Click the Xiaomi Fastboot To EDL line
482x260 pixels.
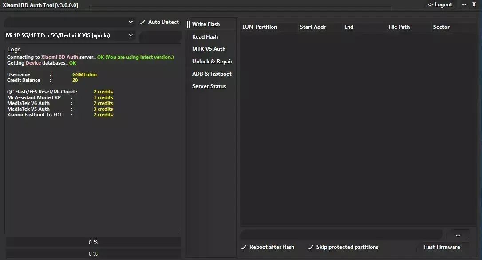click(x=60, y=115)
